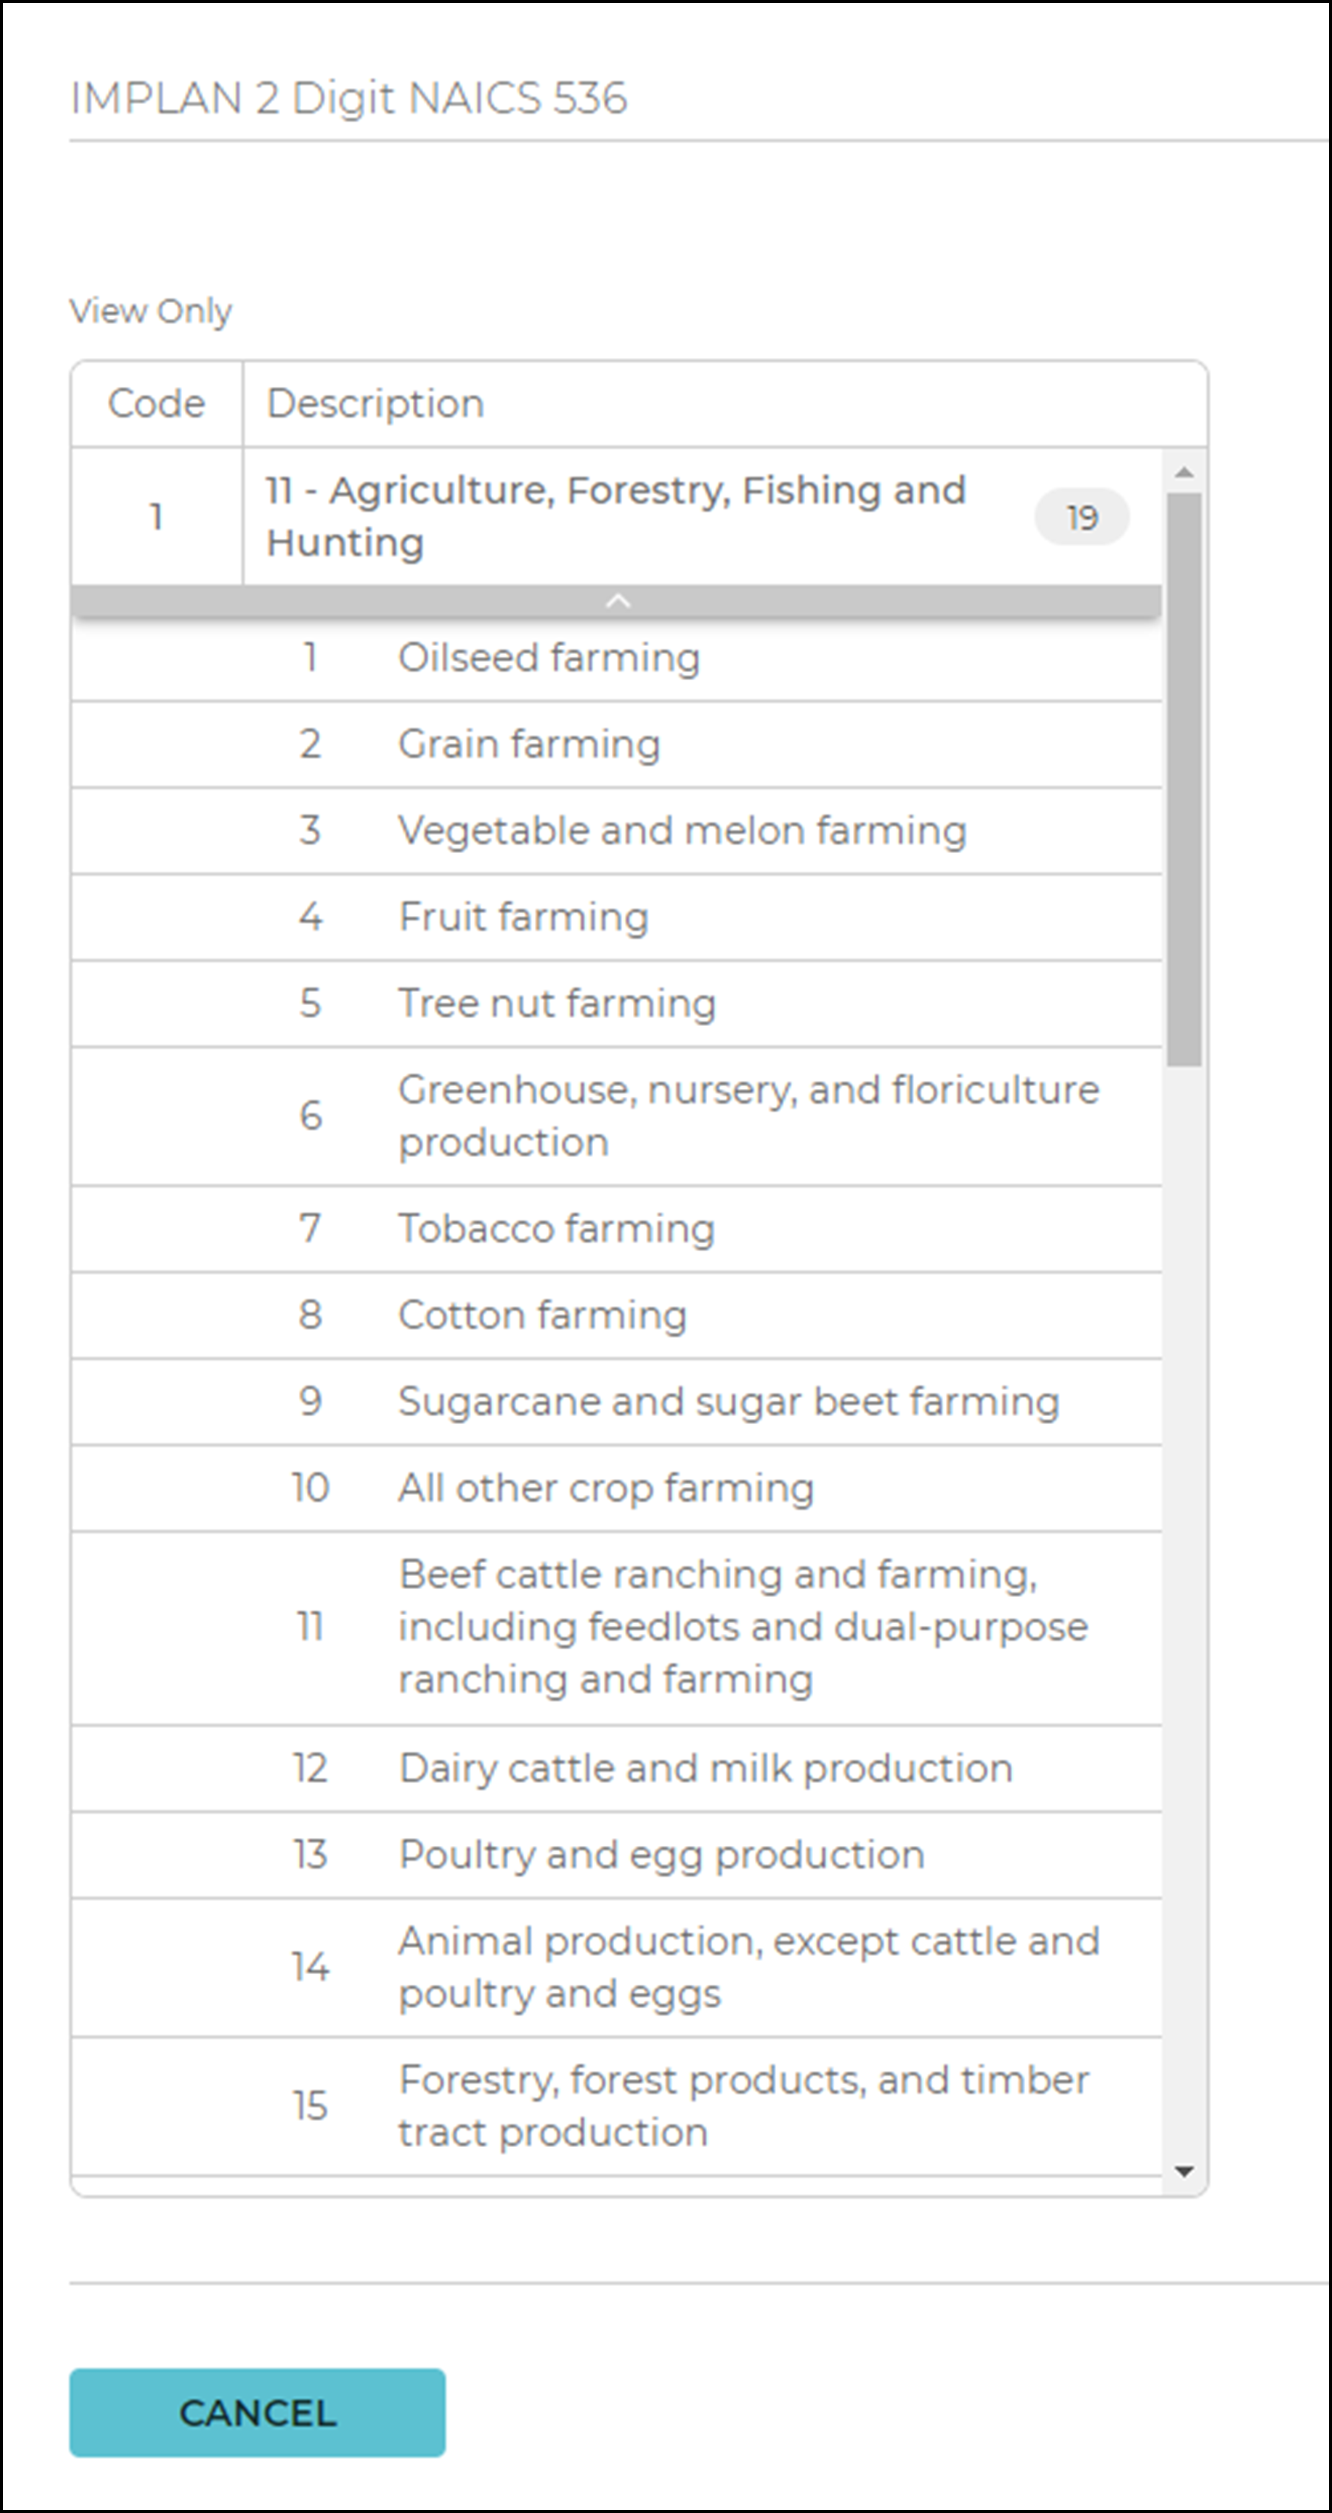Viewport: 1332px width, 2513px height.
Task: Click the Description column header
Action: point(374,402)
